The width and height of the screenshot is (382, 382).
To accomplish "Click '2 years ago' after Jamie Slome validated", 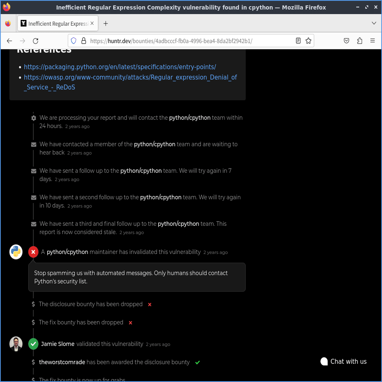I will coord(158,344).
